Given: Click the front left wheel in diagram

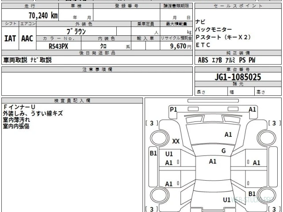Looking at the screenshot, I should (159, 138).
